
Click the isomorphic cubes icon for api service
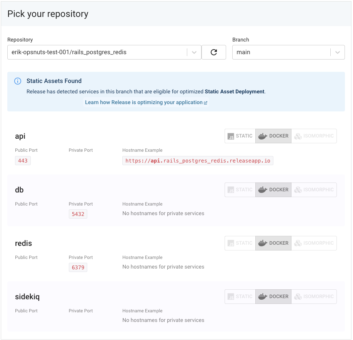(298, 136)
